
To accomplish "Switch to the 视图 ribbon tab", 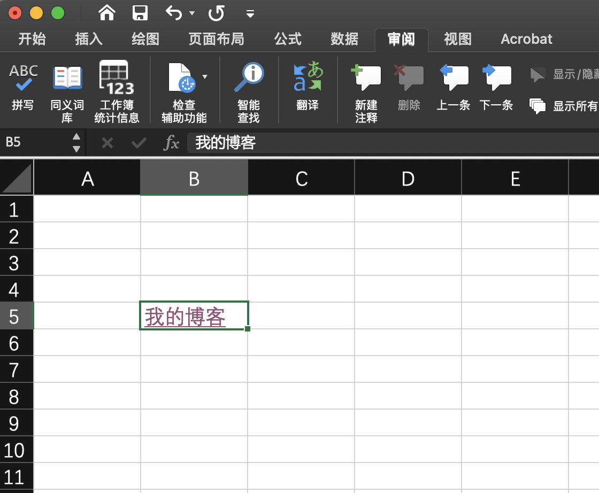I will tap(457, 39).
